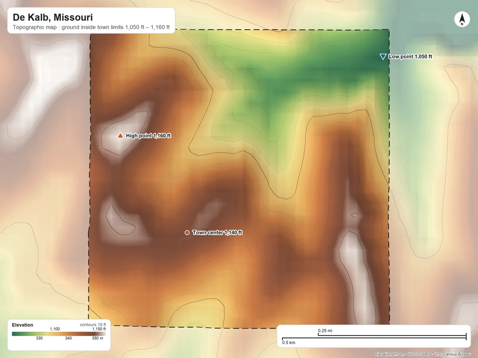Click the '0.5 km' scale label
Screen dimensions: 478x358
(x=289, y=342)
